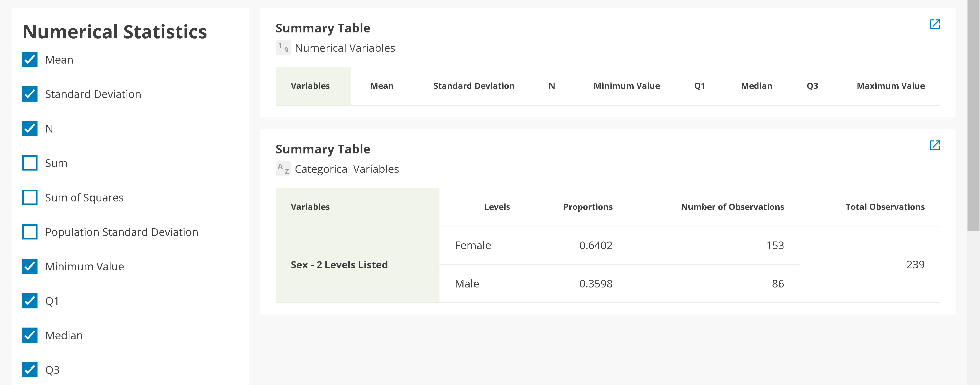Click the Numerical Variables number icon
This screenshot has height=385, width=980.
283,47
